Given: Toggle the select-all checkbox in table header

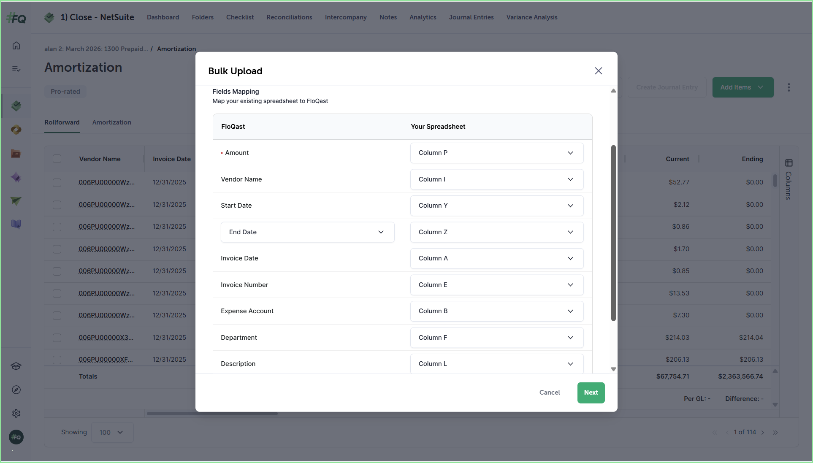Looking at the screenshot, I should (x=57, y=159).
